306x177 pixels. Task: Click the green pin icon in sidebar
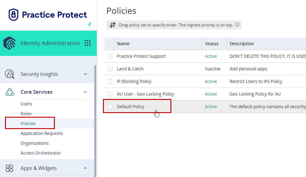89,25
